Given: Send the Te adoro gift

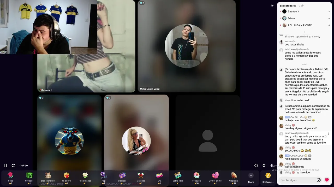Looking at the screenshot, I should pos(66,178).
